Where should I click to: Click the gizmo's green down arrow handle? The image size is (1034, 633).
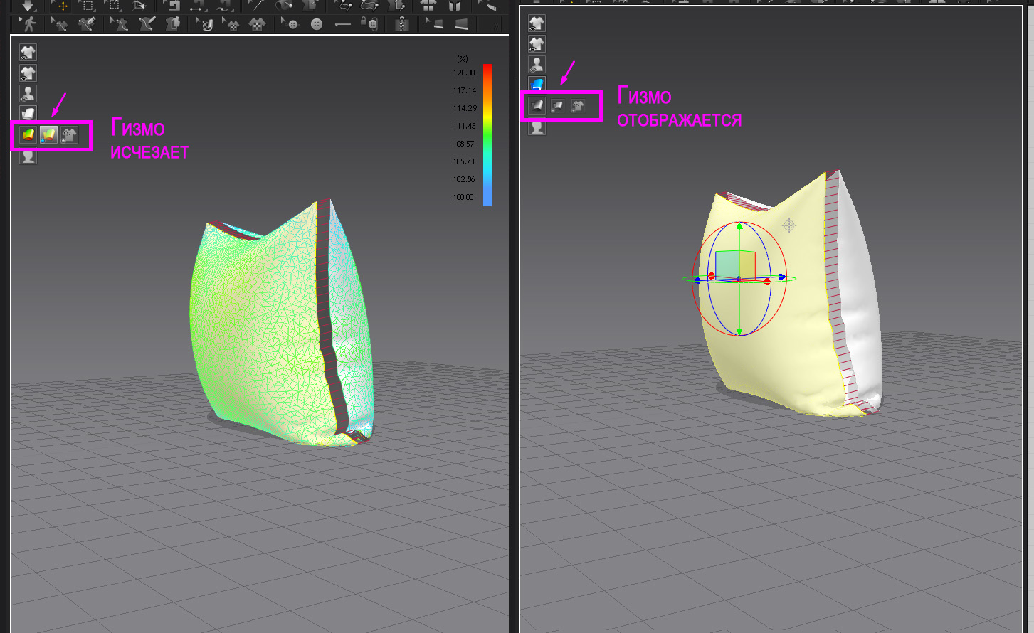pyautogui.click(x=739, y=331)
